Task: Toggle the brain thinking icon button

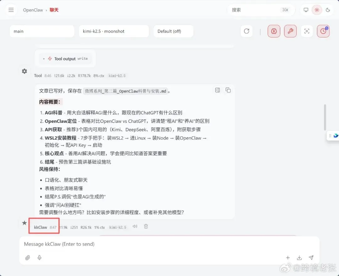Action: pyautogui.click(x=274, y=31)
